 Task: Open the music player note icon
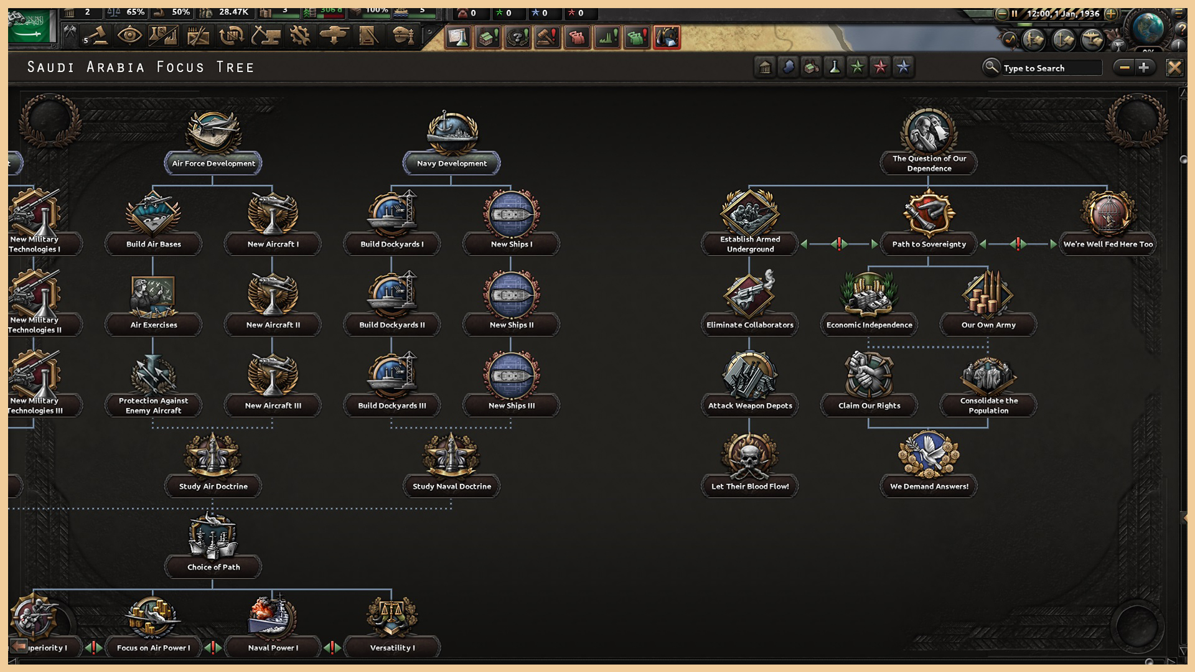(1010, 40)
